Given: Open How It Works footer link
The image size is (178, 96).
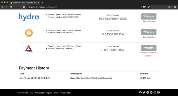Looking at the screenshot, I should pos(22,93).
